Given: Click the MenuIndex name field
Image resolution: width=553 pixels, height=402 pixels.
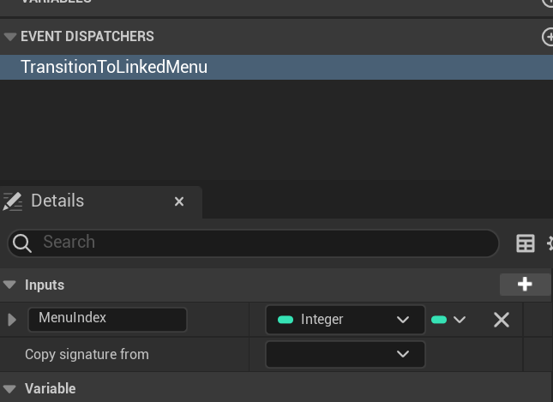Looking at the screenshot, I should [x=107, y=319].
